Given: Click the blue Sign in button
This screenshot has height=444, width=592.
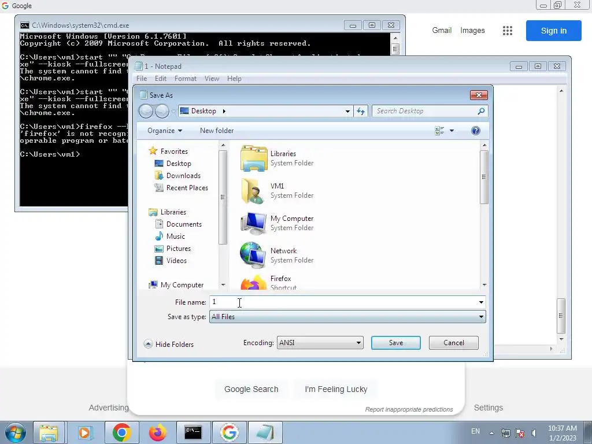Looking at the screenshot, I should click(553, 31).
